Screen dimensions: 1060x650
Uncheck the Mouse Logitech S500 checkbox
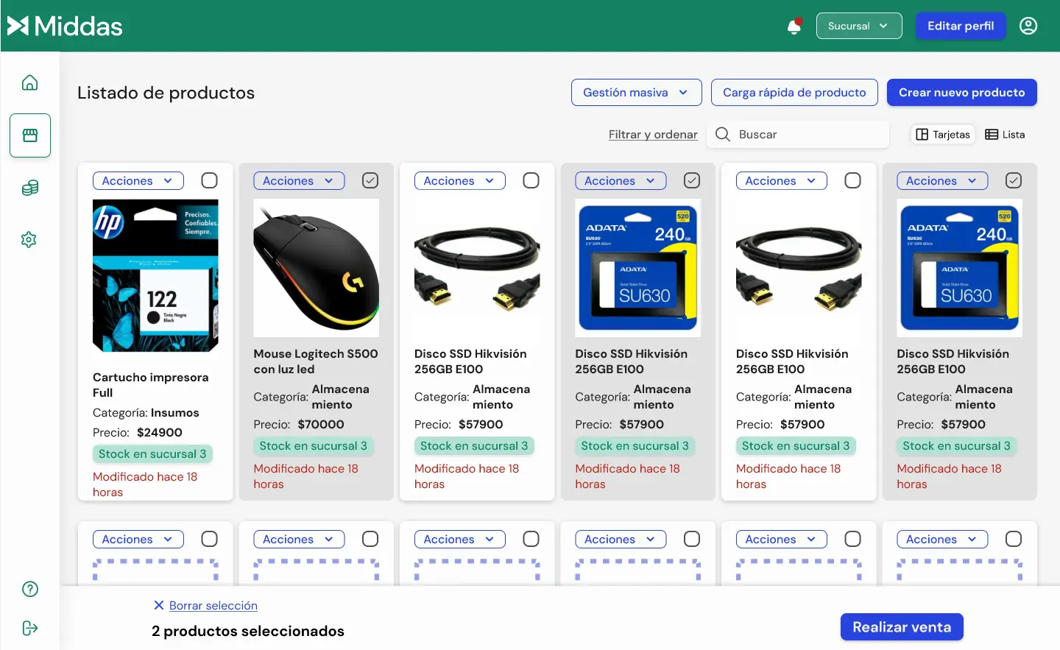pyautogui.click(x=370, y=180)
